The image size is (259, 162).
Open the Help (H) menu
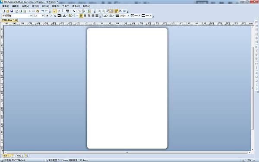coord(87,6)
